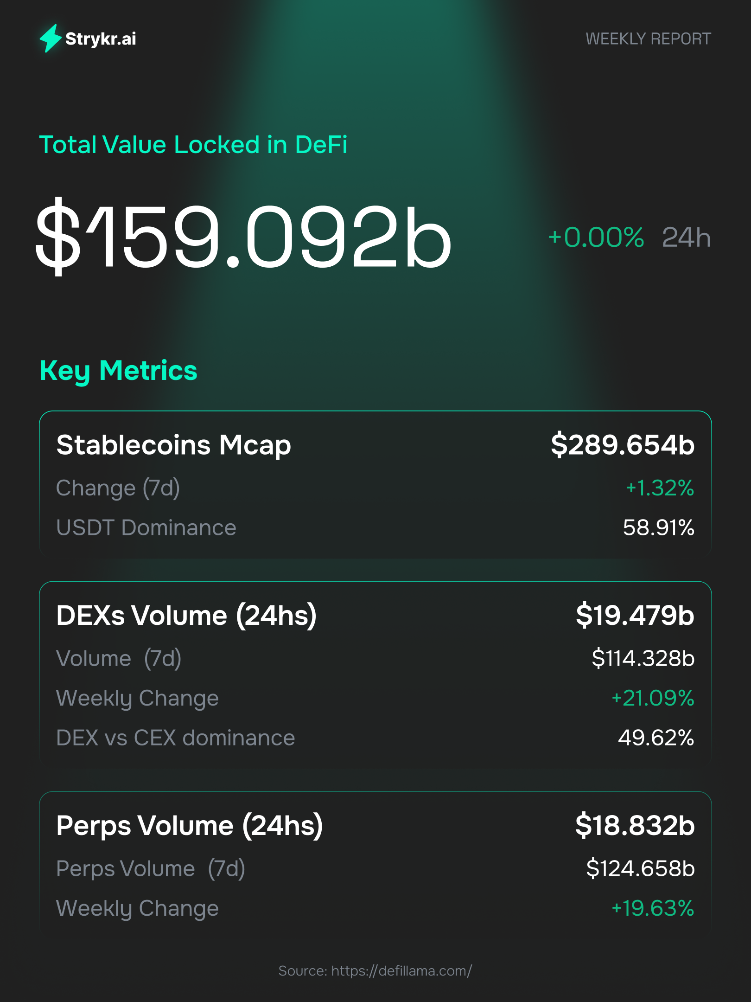Select the DEX vs CEX dominance label

(175, 738)
